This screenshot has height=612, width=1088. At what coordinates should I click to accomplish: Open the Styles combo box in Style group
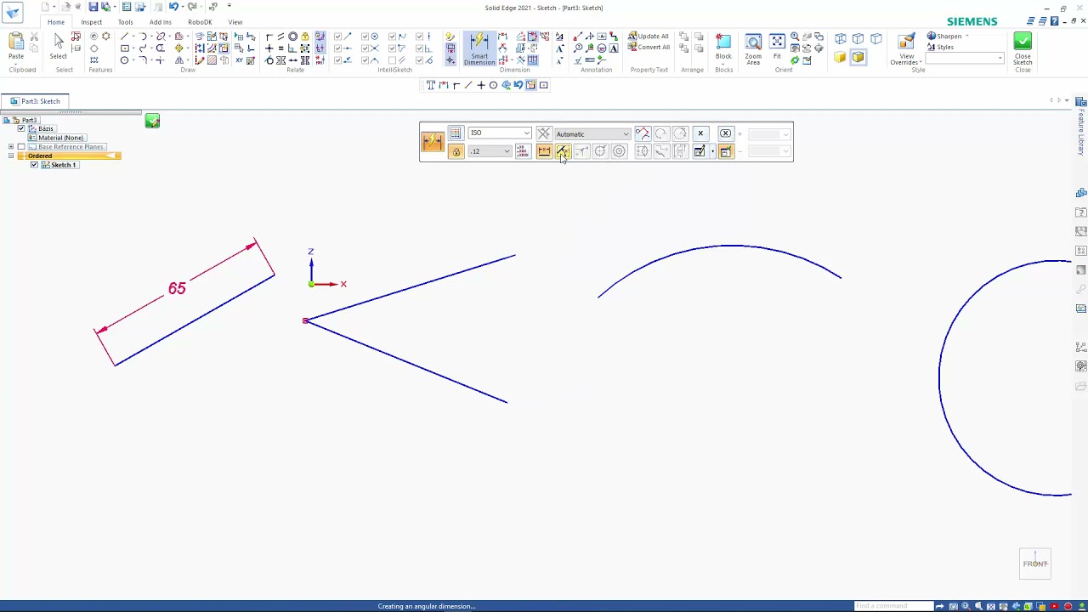coord(966,58)
